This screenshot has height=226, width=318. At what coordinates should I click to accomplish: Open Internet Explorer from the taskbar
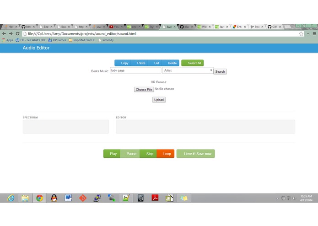pos(11,198)
